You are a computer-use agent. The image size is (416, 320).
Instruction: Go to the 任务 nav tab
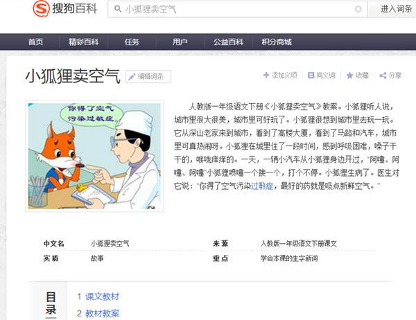click(x=132, y=42)
